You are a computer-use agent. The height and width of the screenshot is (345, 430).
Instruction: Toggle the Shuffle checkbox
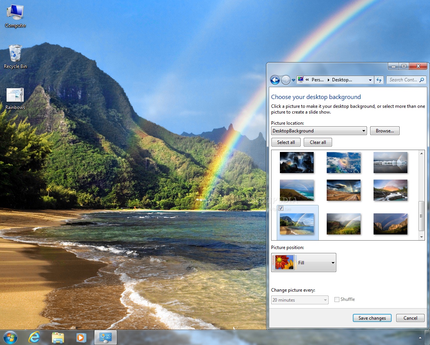[x=337, y=299]
